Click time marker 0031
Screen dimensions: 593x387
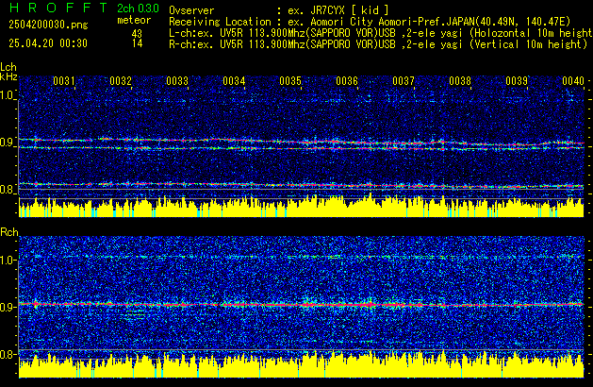(x=63, y=81)
